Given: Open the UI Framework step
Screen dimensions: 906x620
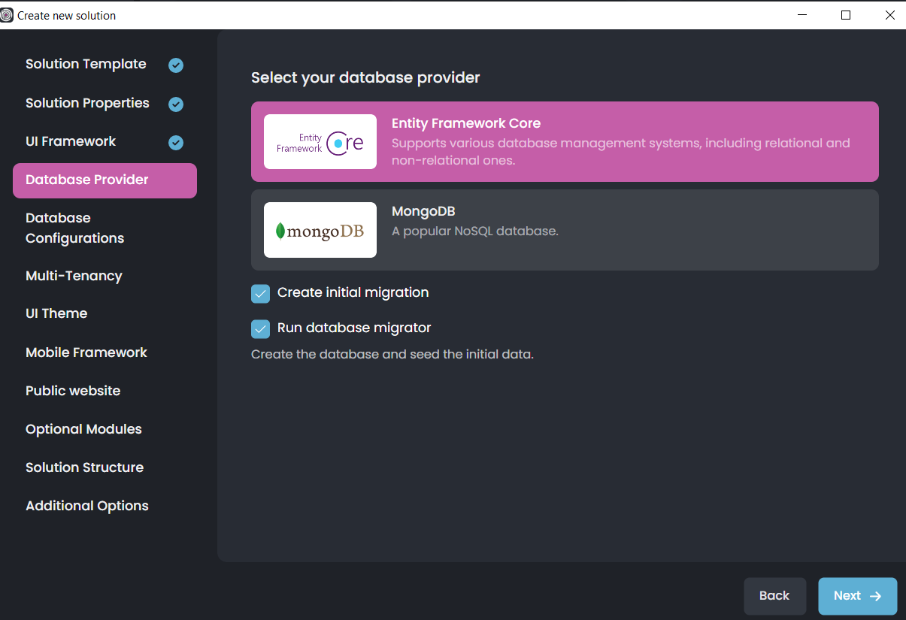Looking at the screenshot, I should tap(71, 142).
